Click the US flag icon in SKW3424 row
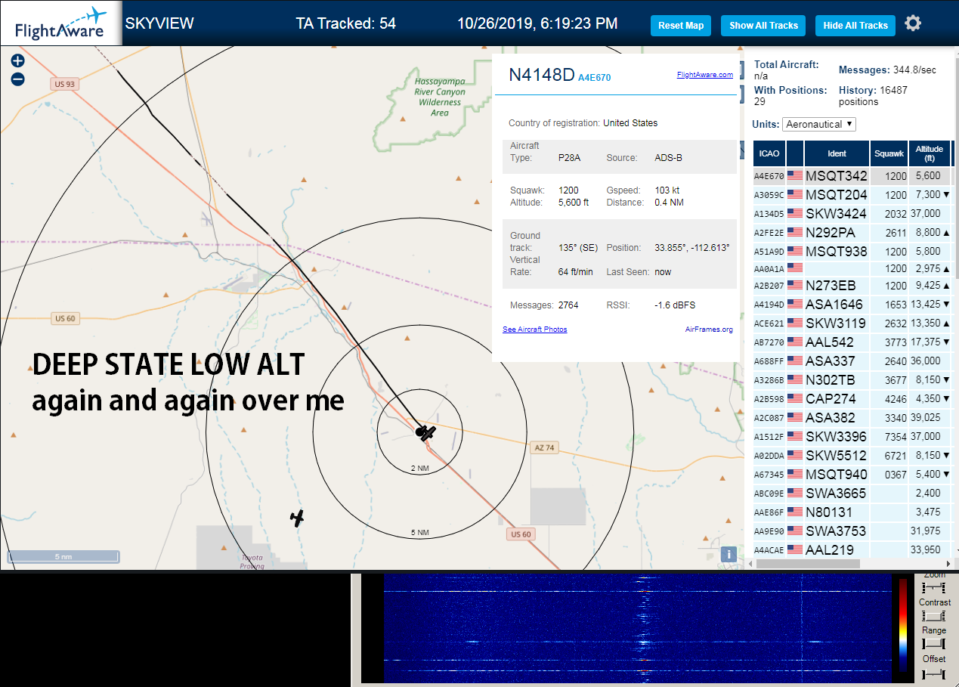The height and width of the screenshot is (687, 959). coord(795,214)
